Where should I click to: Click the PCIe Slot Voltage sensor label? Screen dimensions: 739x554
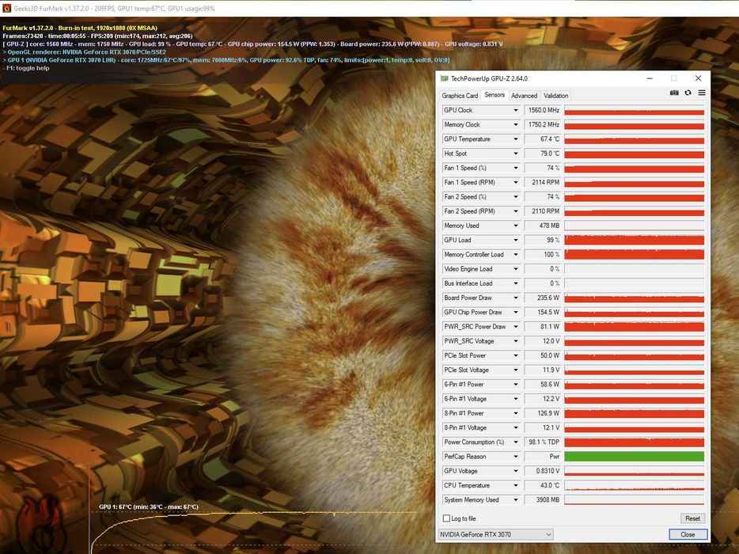coord(466,370)
